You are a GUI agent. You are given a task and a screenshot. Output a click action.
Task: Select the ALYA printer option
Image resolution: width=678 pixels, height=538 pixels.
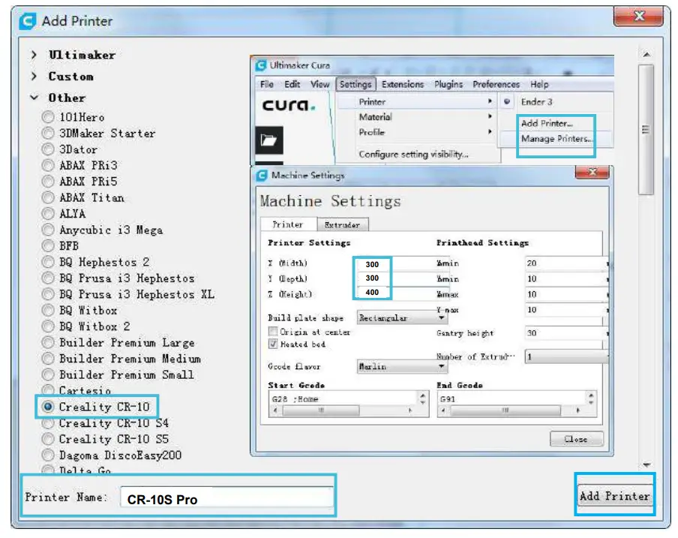[x=48, y=214]
